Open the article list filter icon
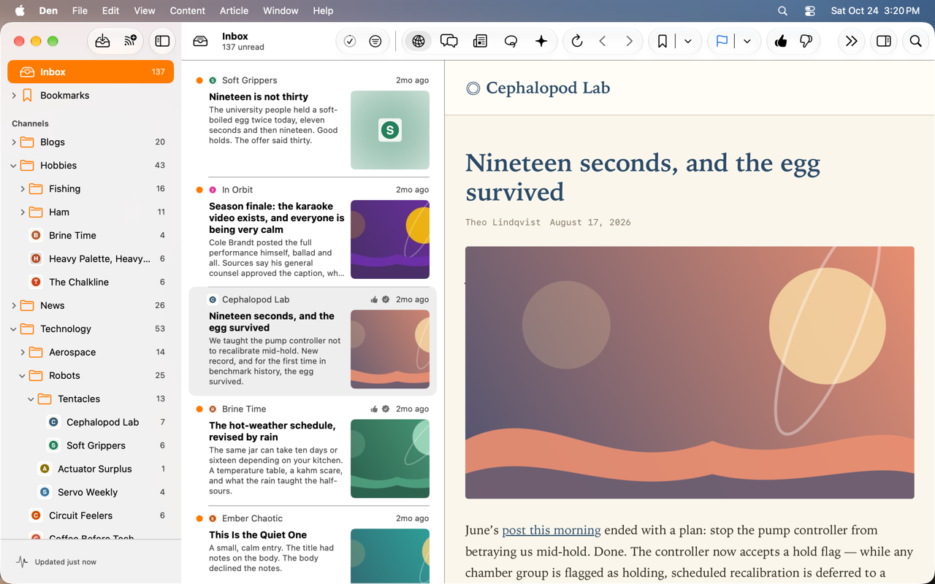 pos(375,42)
